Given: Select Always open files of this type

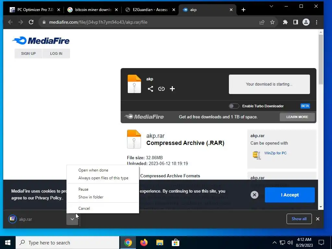Looking at the screenshot, I should [x=103, y=178].
